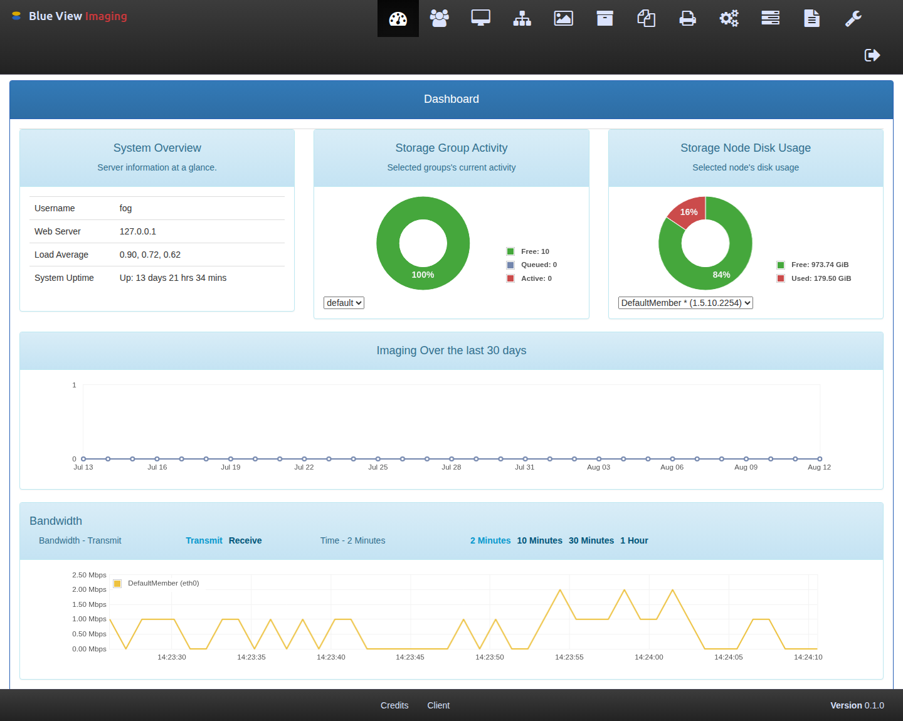Open the Service configuration gears icon
This screenshot has height=721, width=903.
[729, 19]
